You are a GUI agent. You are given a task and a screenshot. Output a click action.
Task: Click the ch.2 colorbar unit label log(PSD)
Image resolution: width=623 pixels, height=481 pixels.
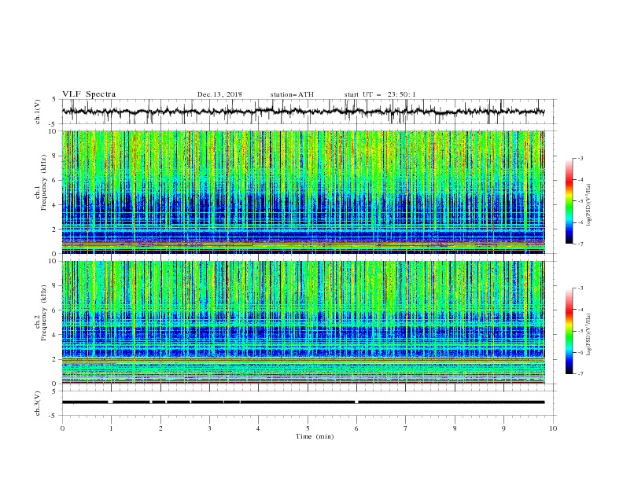pyautogui.click(x=589, y=335)
